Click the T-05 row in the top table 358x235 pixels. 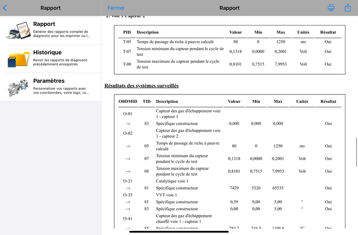tap(230, 42)
